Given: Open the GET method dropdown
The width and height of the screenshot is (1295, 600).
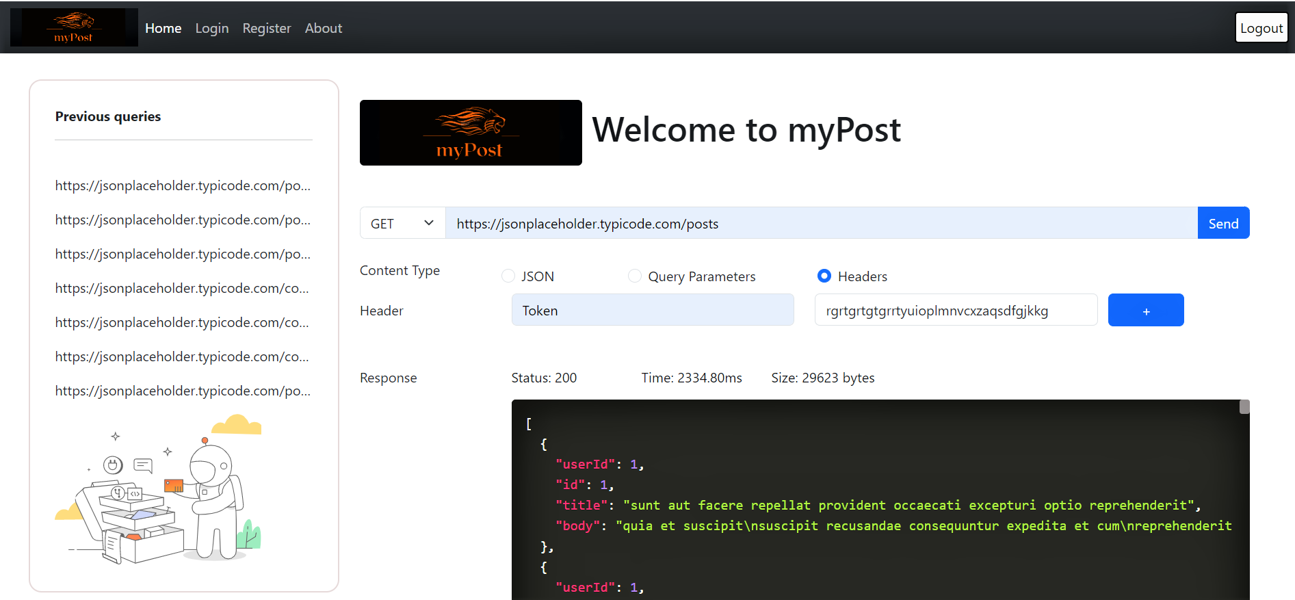Looking at the screenshot, I should [403, 223].
